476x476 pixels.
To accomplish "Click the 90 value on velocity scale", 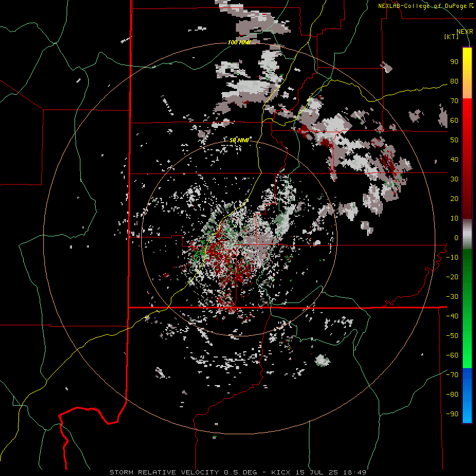I will pyautogui.click(x=454, y=62).
